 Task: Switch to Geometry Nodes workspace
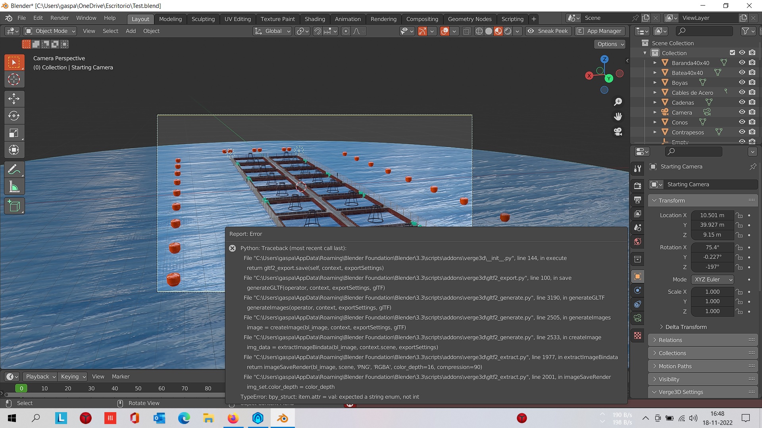470,19
